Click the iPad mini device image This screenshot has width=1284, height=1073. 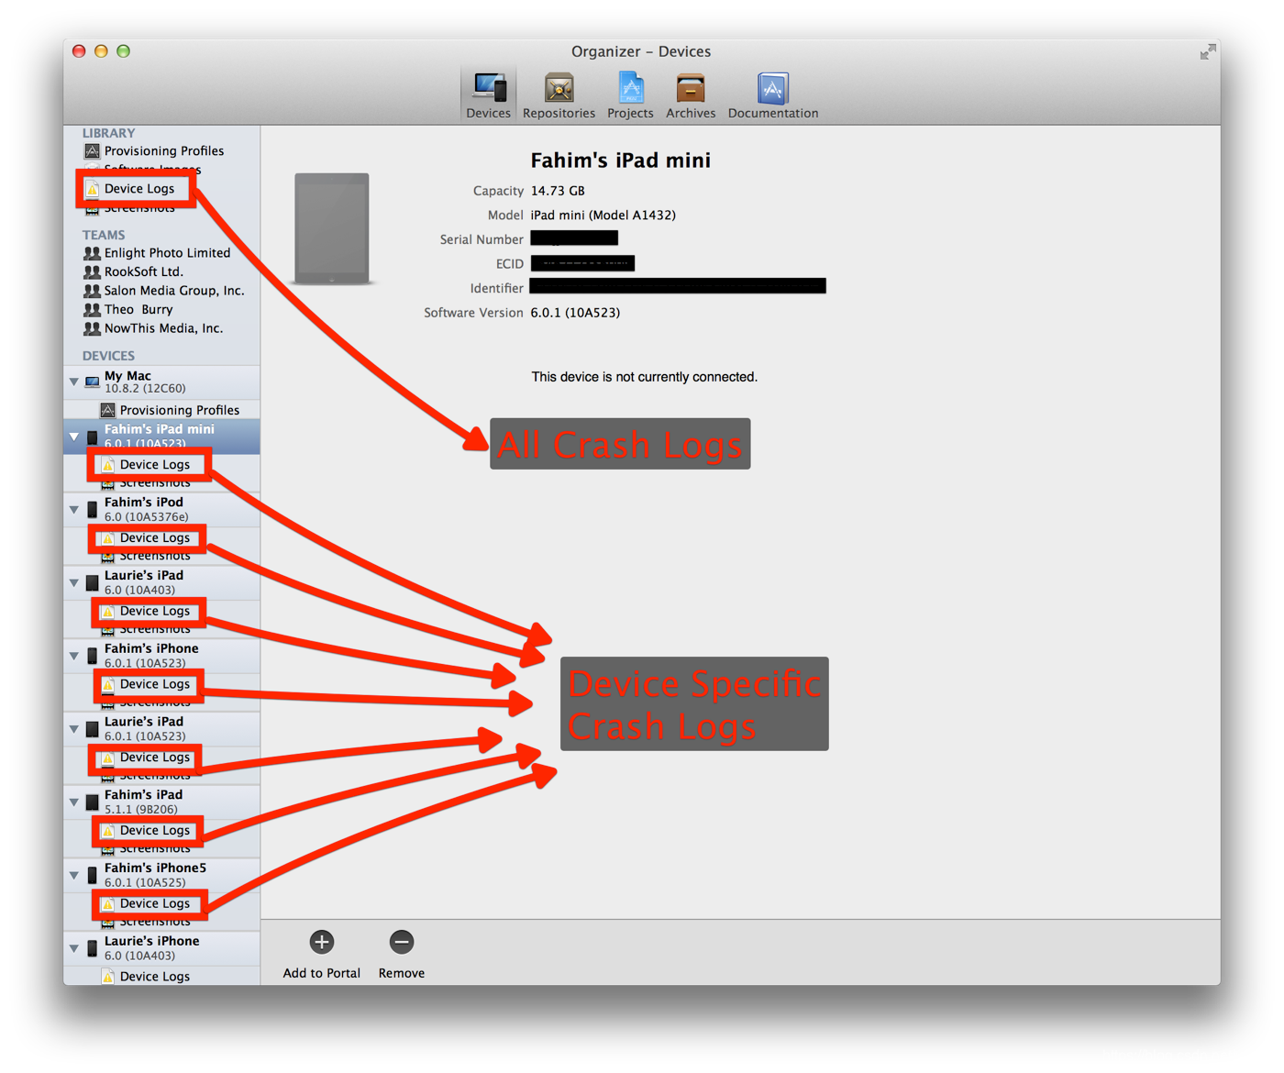[332, 228]
